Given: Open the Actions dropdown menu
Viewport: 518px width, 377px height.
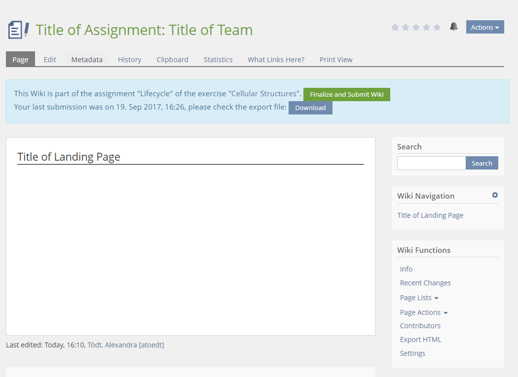Looking at the screenshot, I should (484, 27).
